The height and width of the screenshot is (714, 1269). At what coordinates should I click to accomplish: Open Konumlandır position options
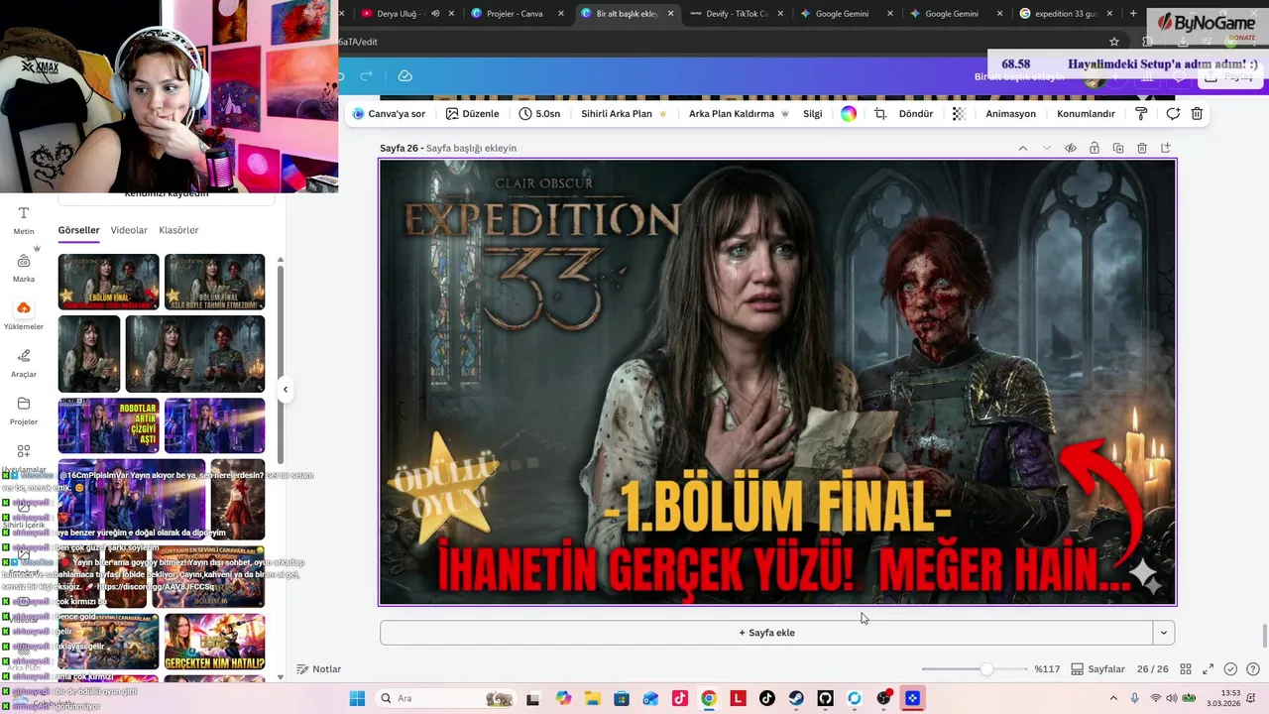(x=1086, y=114)
